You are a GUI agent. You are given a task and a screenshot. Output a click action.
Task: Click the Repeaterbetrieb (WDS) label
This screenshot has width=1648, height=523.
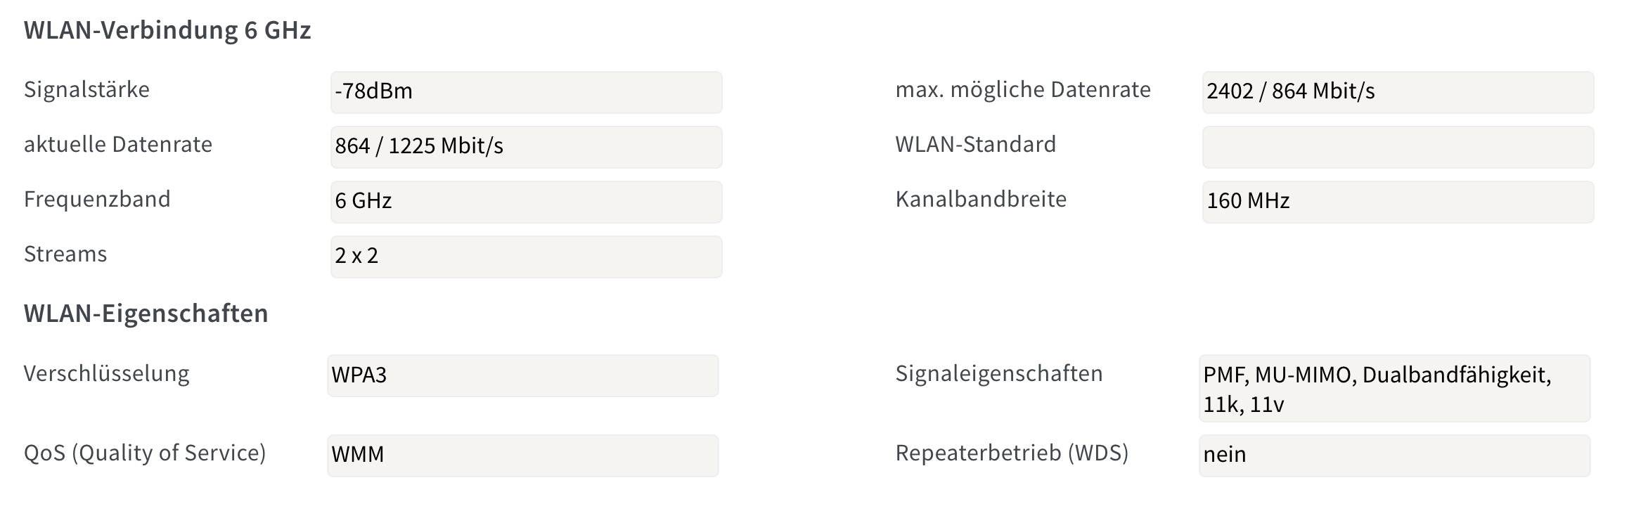1012,453
